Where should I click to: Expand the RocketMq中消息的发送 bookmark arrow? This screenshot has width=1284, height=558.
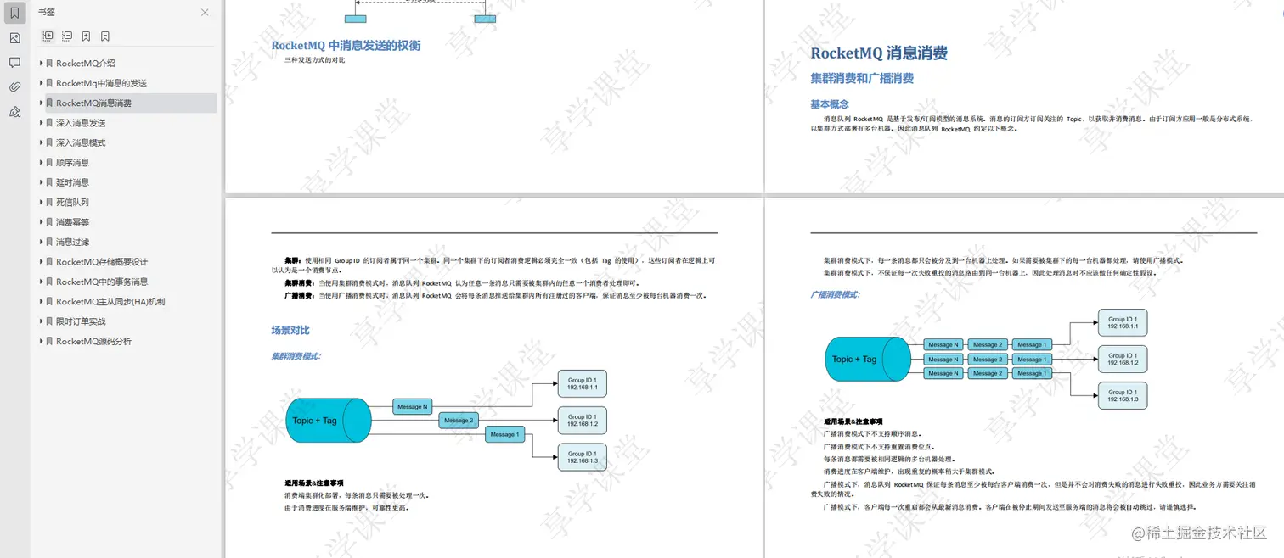click(x=41, y=83)
